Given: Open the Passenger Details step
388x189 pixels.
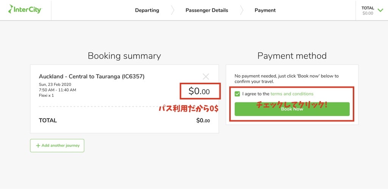Looking at the screenshot, I should click(207, 10).
